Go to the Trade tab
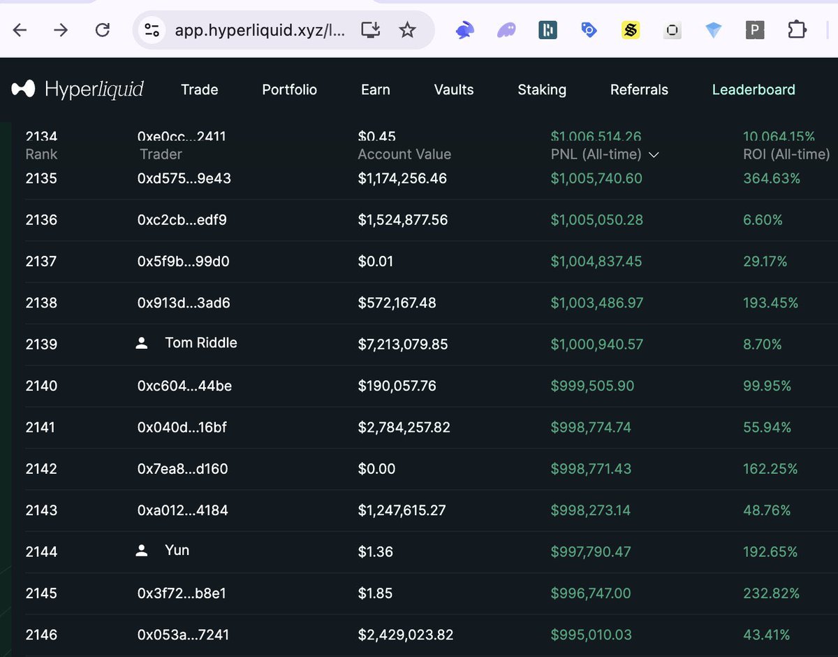 (200, 89)
